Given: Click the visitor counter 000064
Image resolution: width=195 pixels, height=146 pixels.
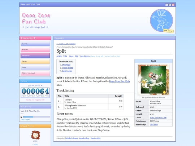Looking at the screenshot, I should point(35,93).
